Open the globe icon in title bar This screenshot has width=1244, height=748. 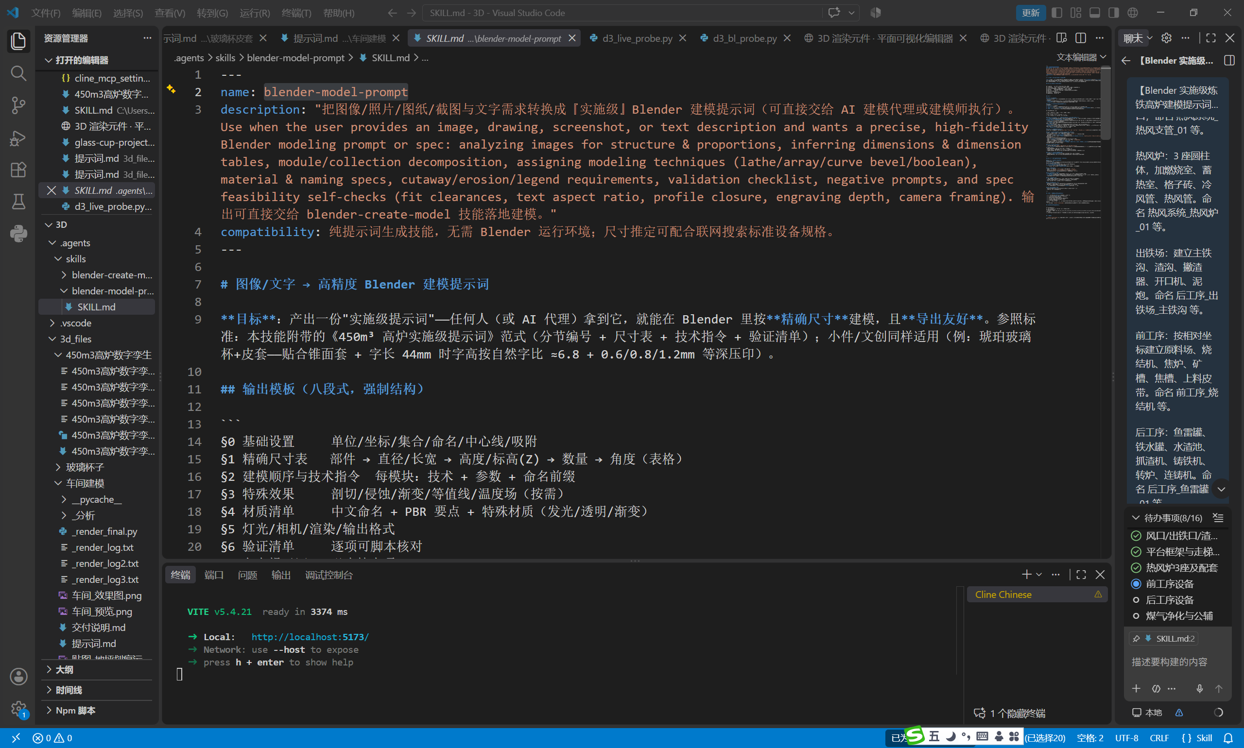click(x=1133, y=13)
